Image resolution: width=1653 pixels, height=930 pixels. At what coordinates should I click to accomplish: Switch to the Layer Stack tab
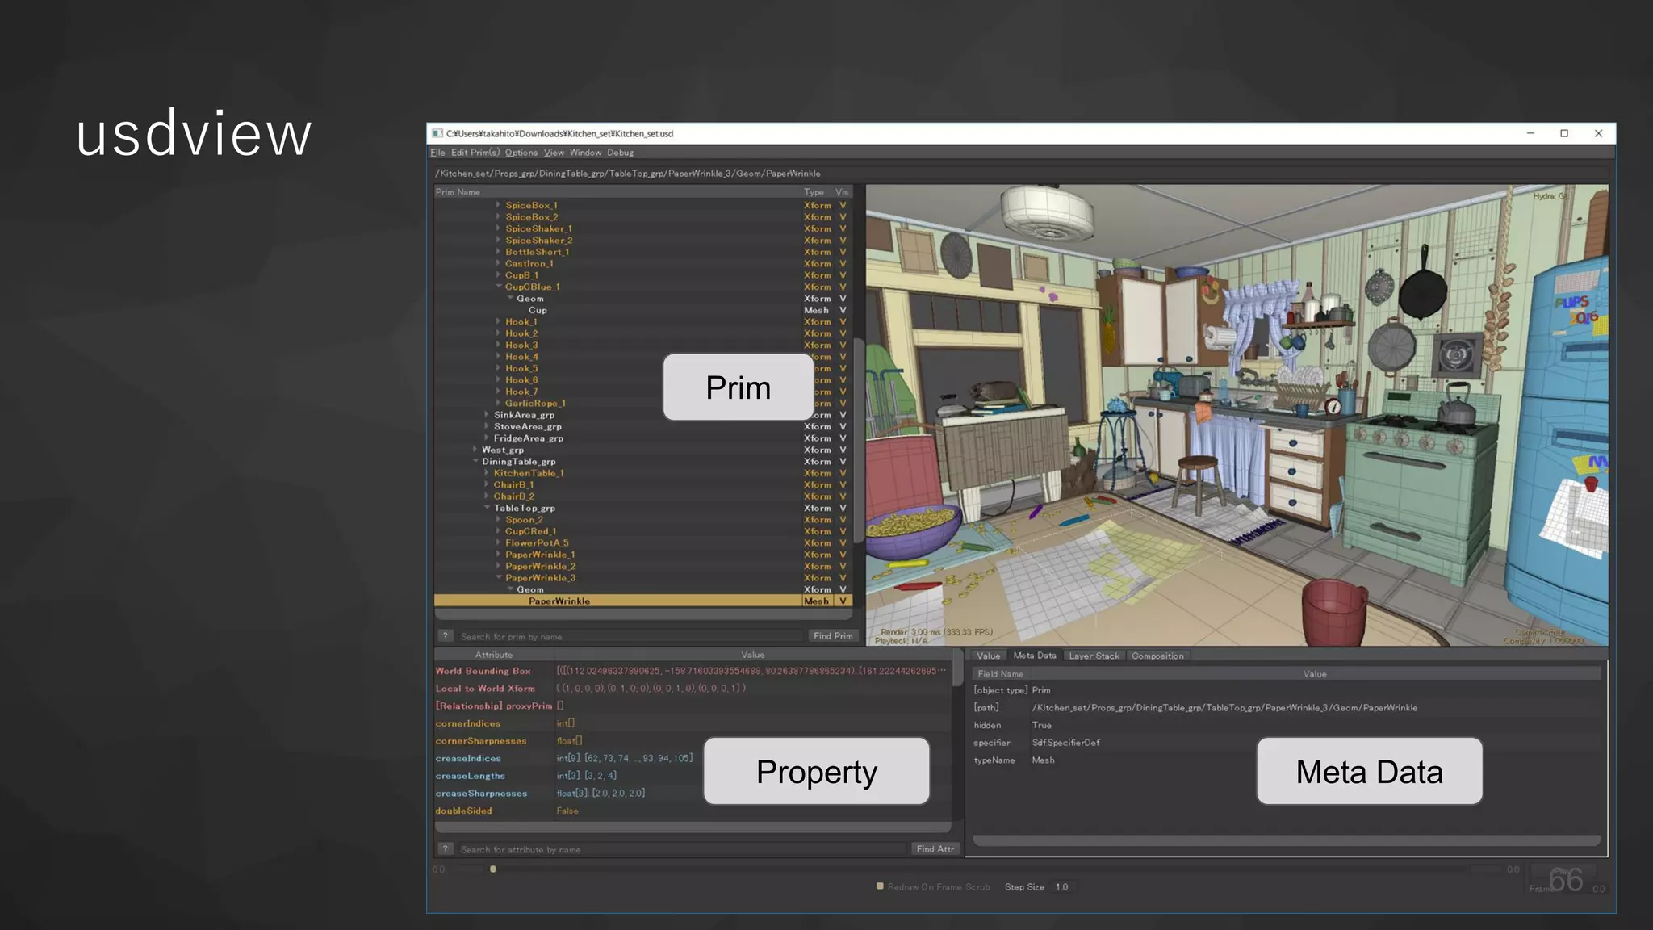pos(1094,656)
